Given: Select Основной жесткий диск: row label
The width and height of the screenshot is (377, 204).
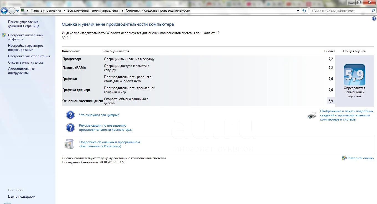Looking at the screenshot, I should point(83,101).
